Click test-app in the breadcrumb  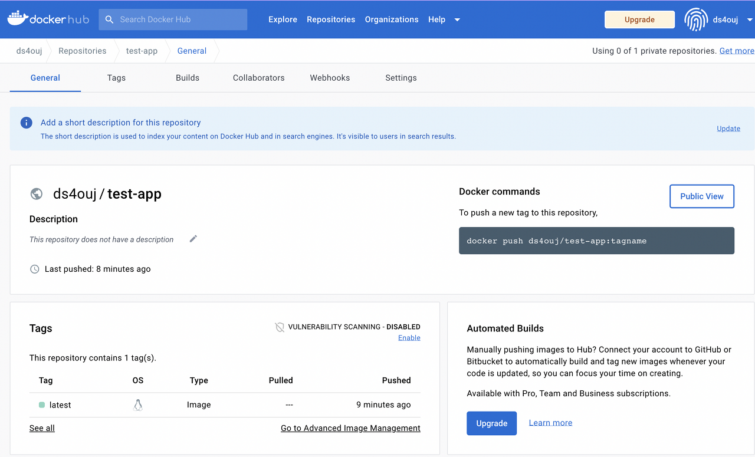coord(142,51)
